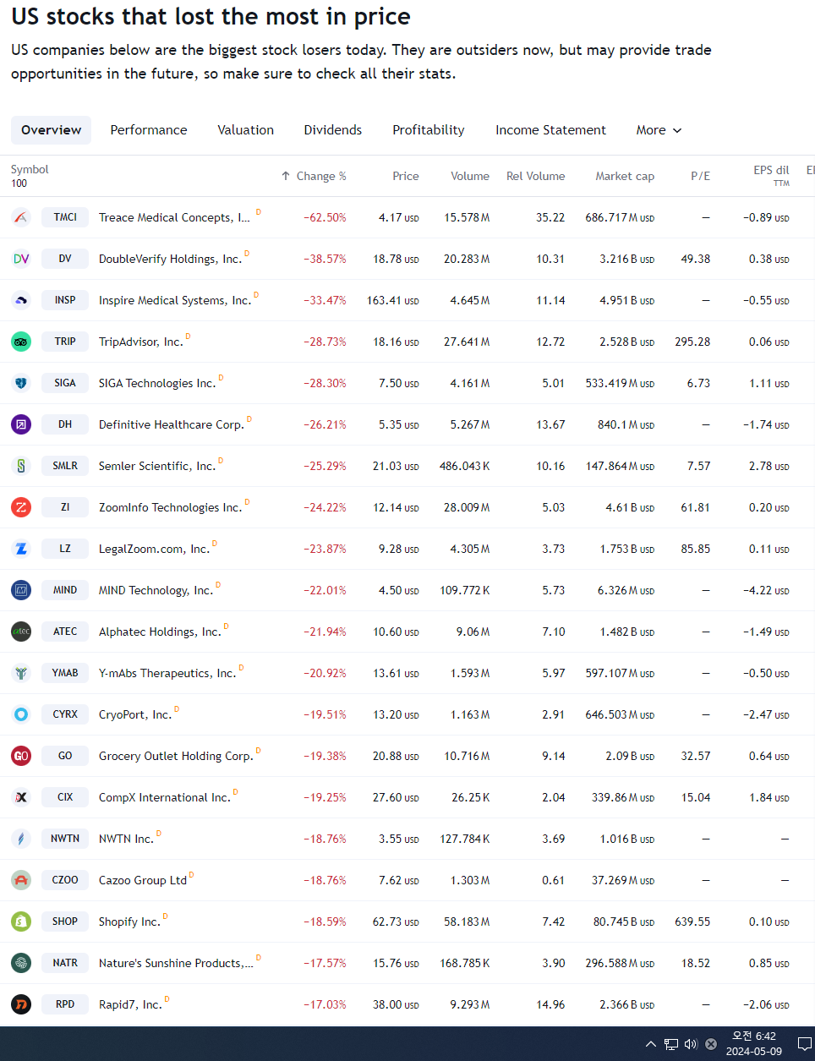
Task: Click the Y-mAbs Therapeutics logo icon
Action: (21, 673)
